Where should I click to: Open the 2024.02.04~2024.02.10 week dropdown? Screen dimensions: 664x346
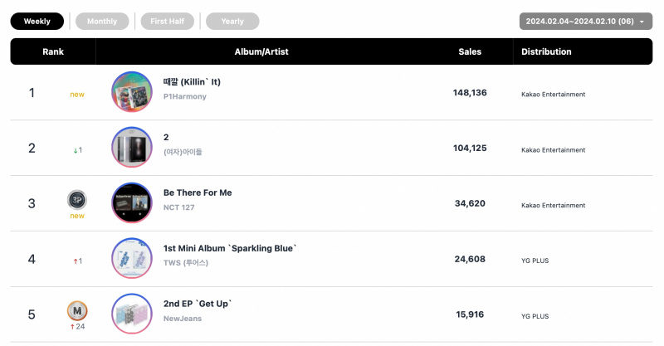(x=586, y=22)
